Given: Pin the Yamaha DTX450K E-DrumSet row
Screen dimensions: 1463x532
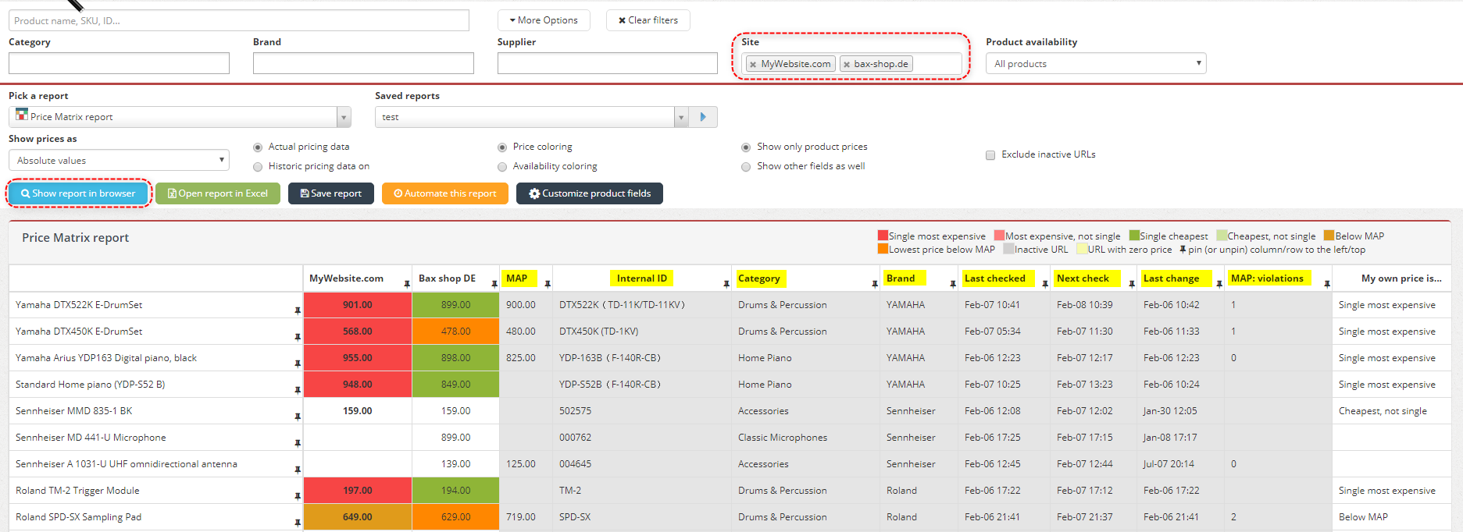Looking at the screenshot, I should pos(298,337).
